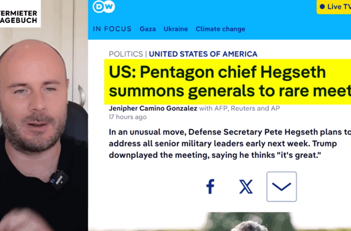Open UNITED STATES OF AMERICA section link
This screenshot has width=351, height=231.
tap(203, 54)
